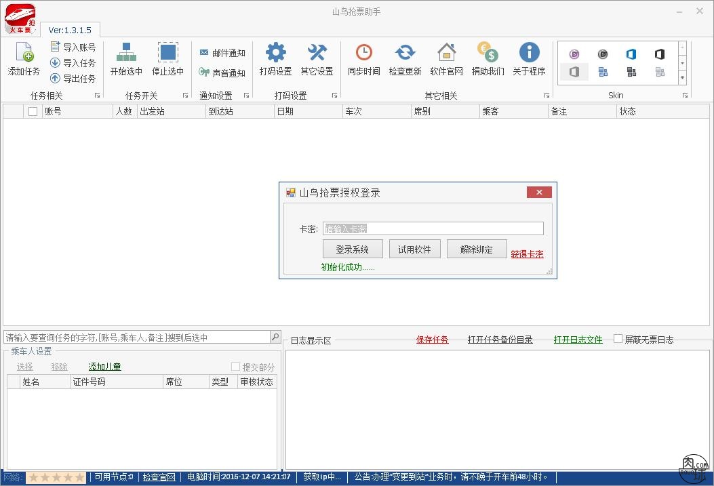Click the 邮件通知 email notification icon
The image size is (714, 486).
coord(205,52)
